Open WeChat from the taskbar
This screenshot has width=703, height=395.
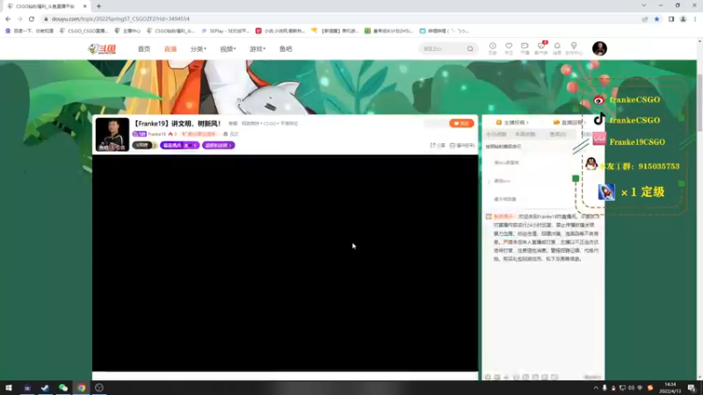[63, 388]
